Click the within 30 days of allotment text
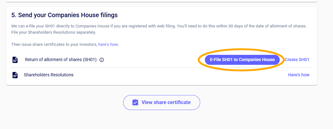 [x=241, y=26]
